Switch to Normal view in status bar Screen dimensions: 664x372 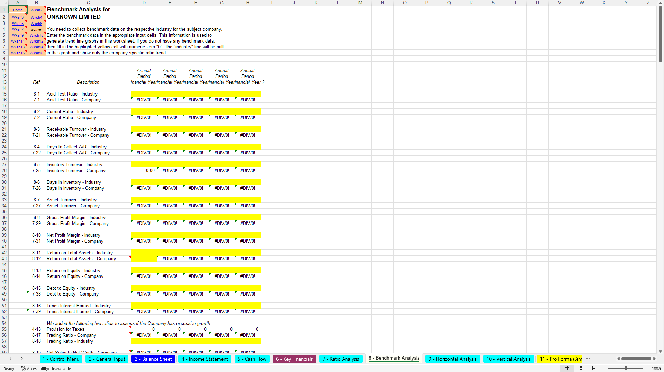coord(567,368)
